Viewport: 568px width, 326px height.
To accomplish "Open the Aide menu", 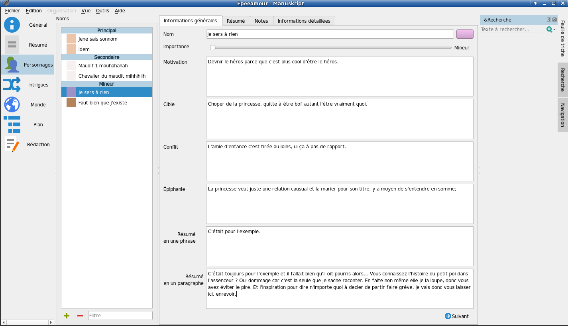I will click(x=120, y=11).
